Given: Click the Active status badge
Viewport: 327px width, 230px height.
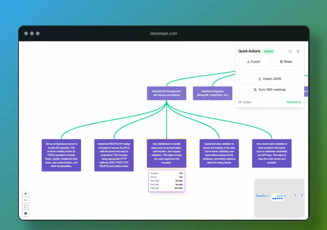Looking at the screenshot, I should pos(268,51).
